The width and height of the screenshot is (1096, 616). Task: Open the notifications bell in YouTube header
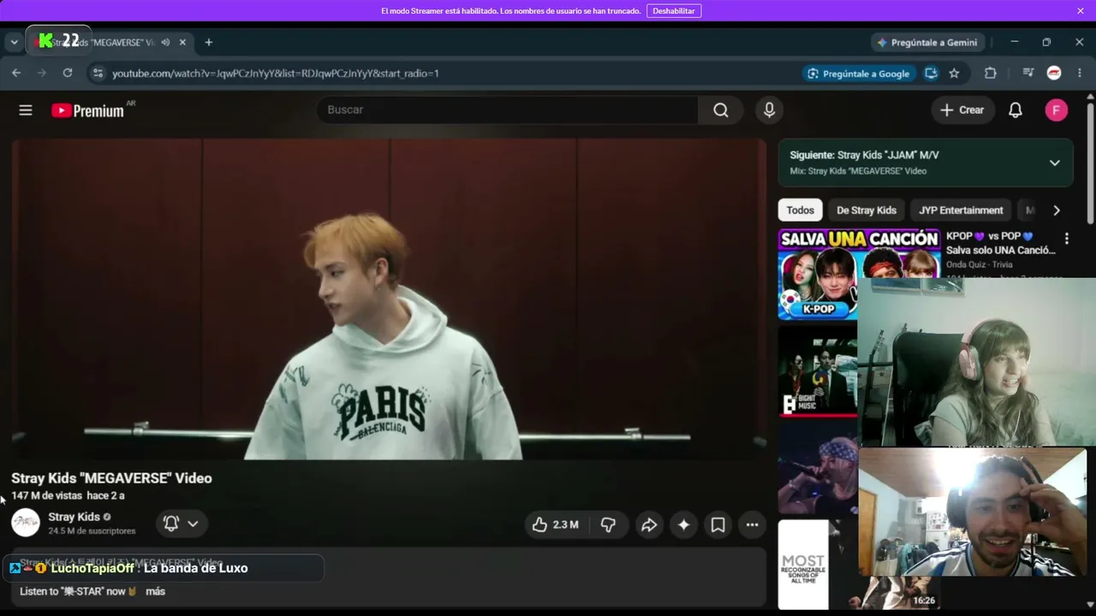click(1016, 110)
